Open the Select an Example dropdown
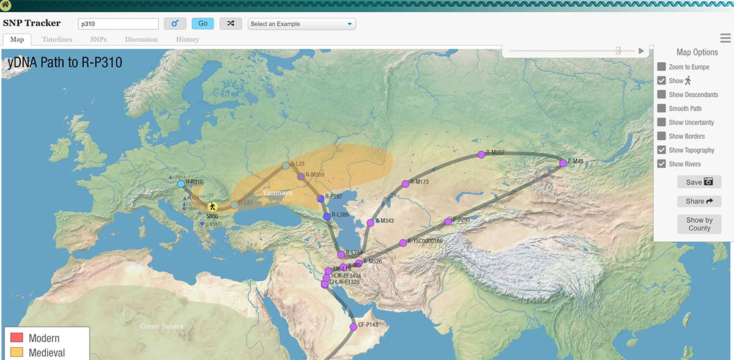 point(302,24)
